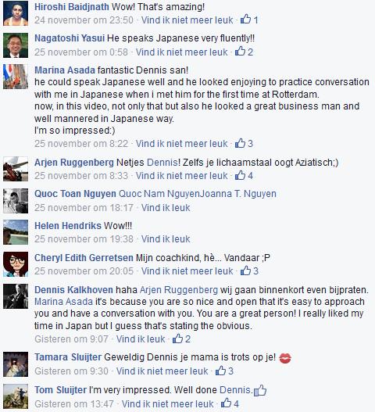Open likes on Marina Asada's comment
Image resolution: width=375 pixels, height=412 pixels.
[x=244, y=144]
